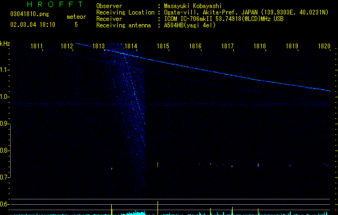Image resolution: width=338 pixels, height=215 pixels.
Task: Click the HROFFT title text
Action: point(55,4)
